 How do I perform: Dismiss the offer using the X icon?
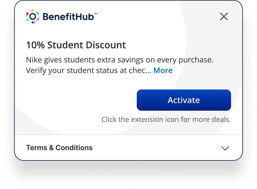tap(224, 17)
